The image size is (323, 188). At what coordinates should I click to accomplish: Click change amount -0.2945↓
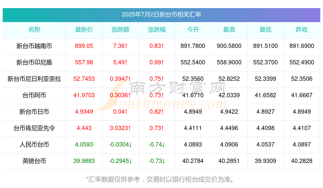click(x=120, y=161)
